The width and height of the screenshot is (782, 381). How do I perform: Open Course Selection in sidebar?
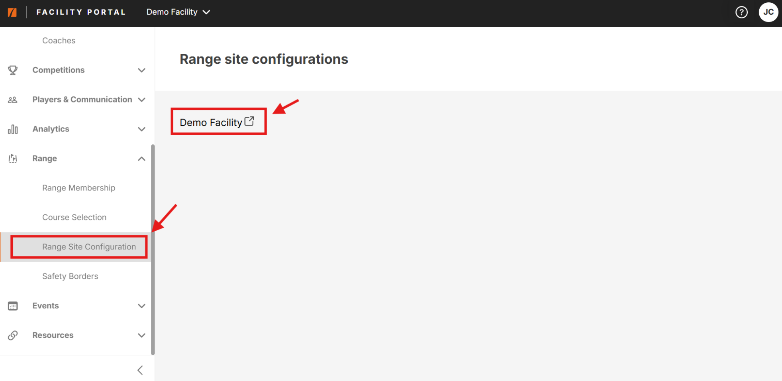[74, 217]
